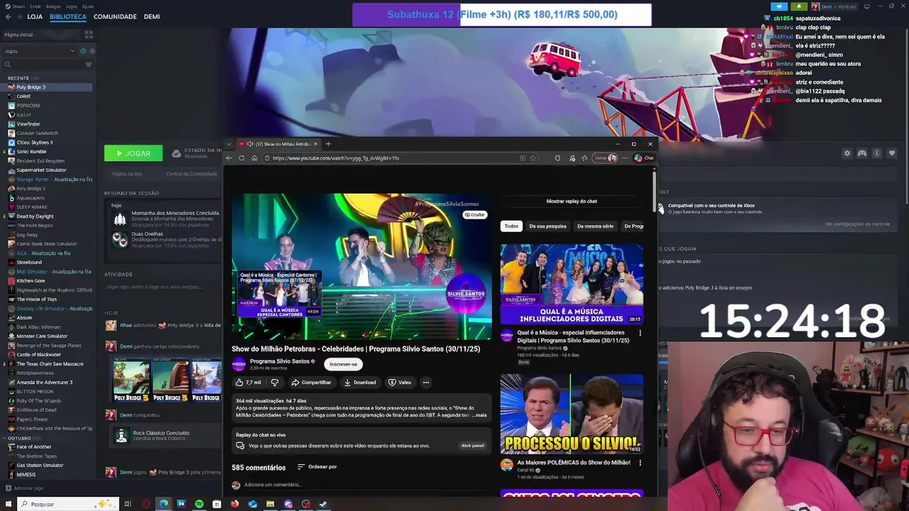Click the Steam forward navigation arrow
909x511 pixels.
(19, 16)
